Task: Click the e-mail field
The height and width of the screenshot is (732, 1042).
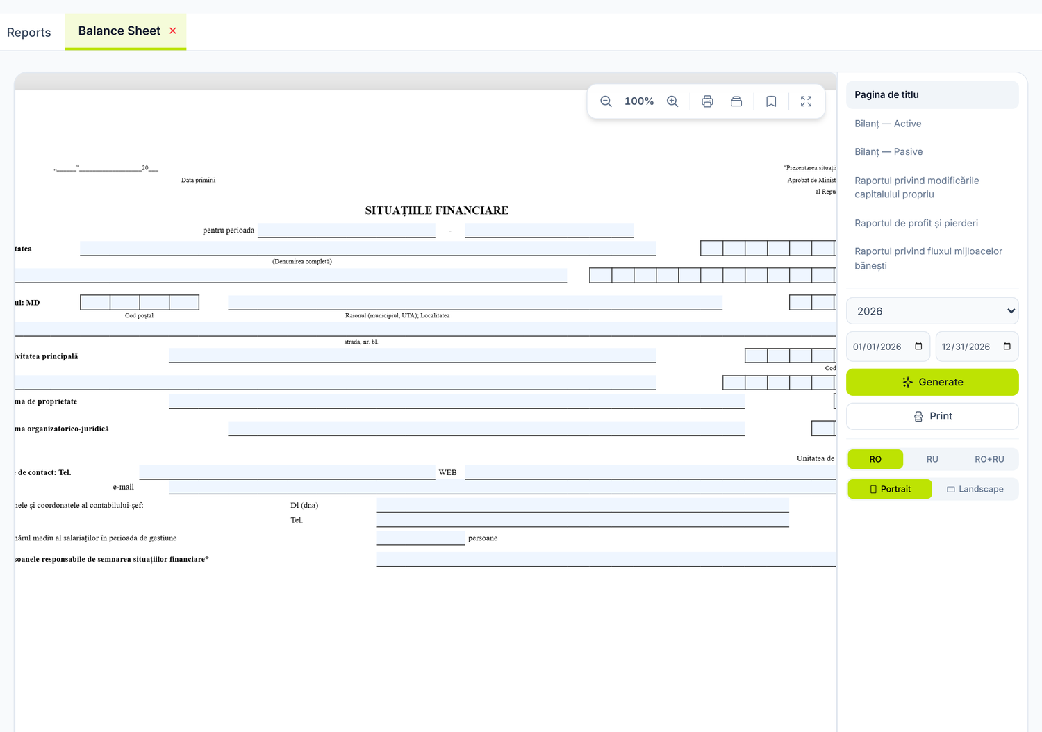Action: tap(502, 487)
